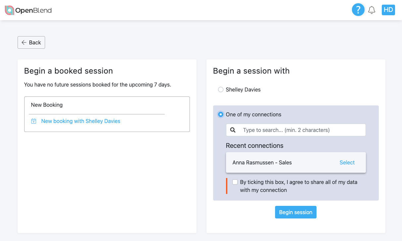Screen dimensions: 402x241
Task: Click the left arrow icon in Back
Action: click(24, 42)
